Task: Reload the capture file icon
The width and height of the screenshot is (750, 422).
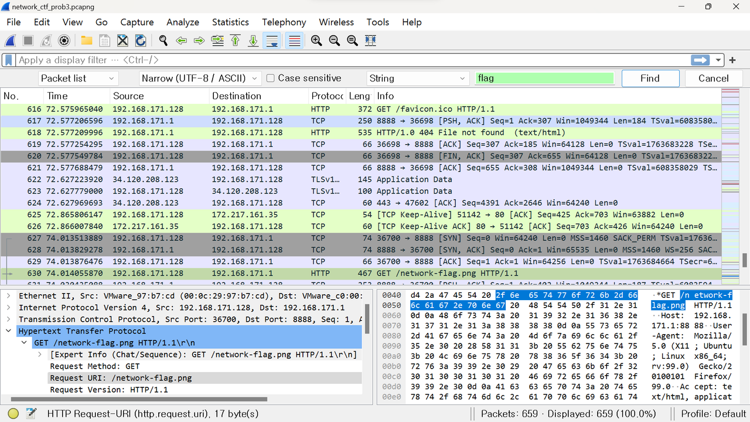Action: (x=141, y=40)
